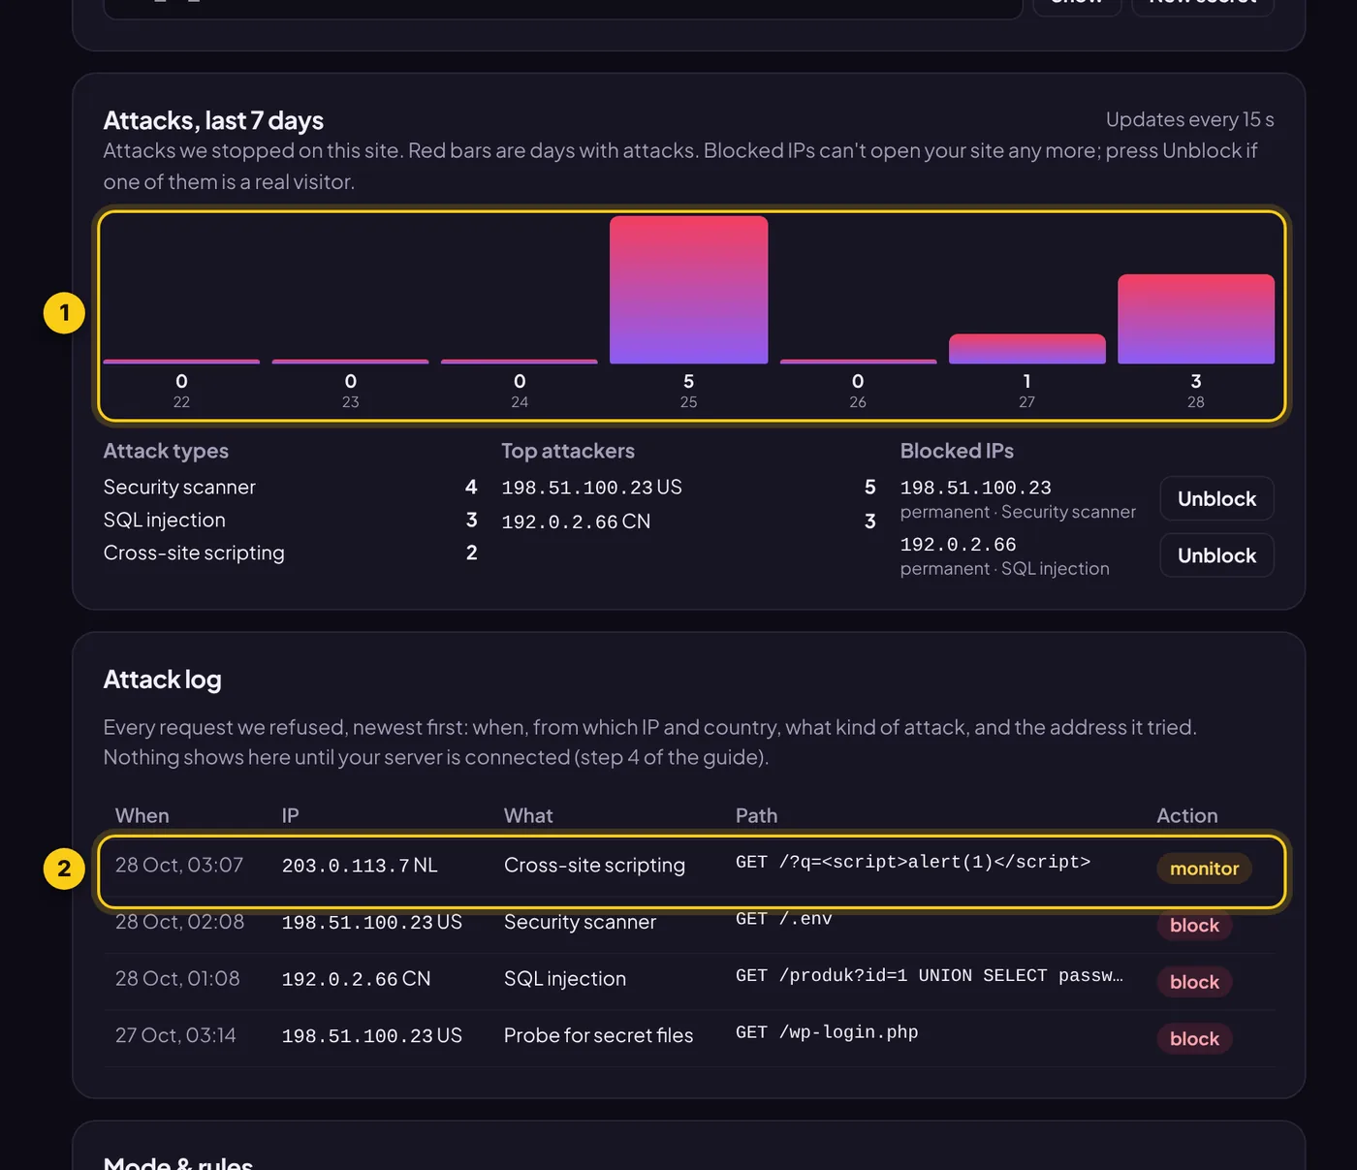This screenshot has width=1357, height=1170.
Task: Select the "Cross-site scripting" attack type row
Action: point(291,553)
